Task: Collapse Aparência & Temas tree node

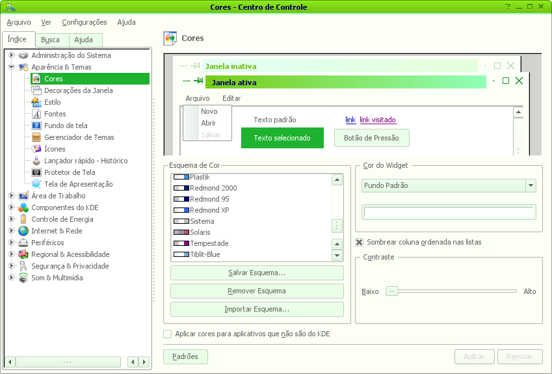Action: [x=11, y=67]
